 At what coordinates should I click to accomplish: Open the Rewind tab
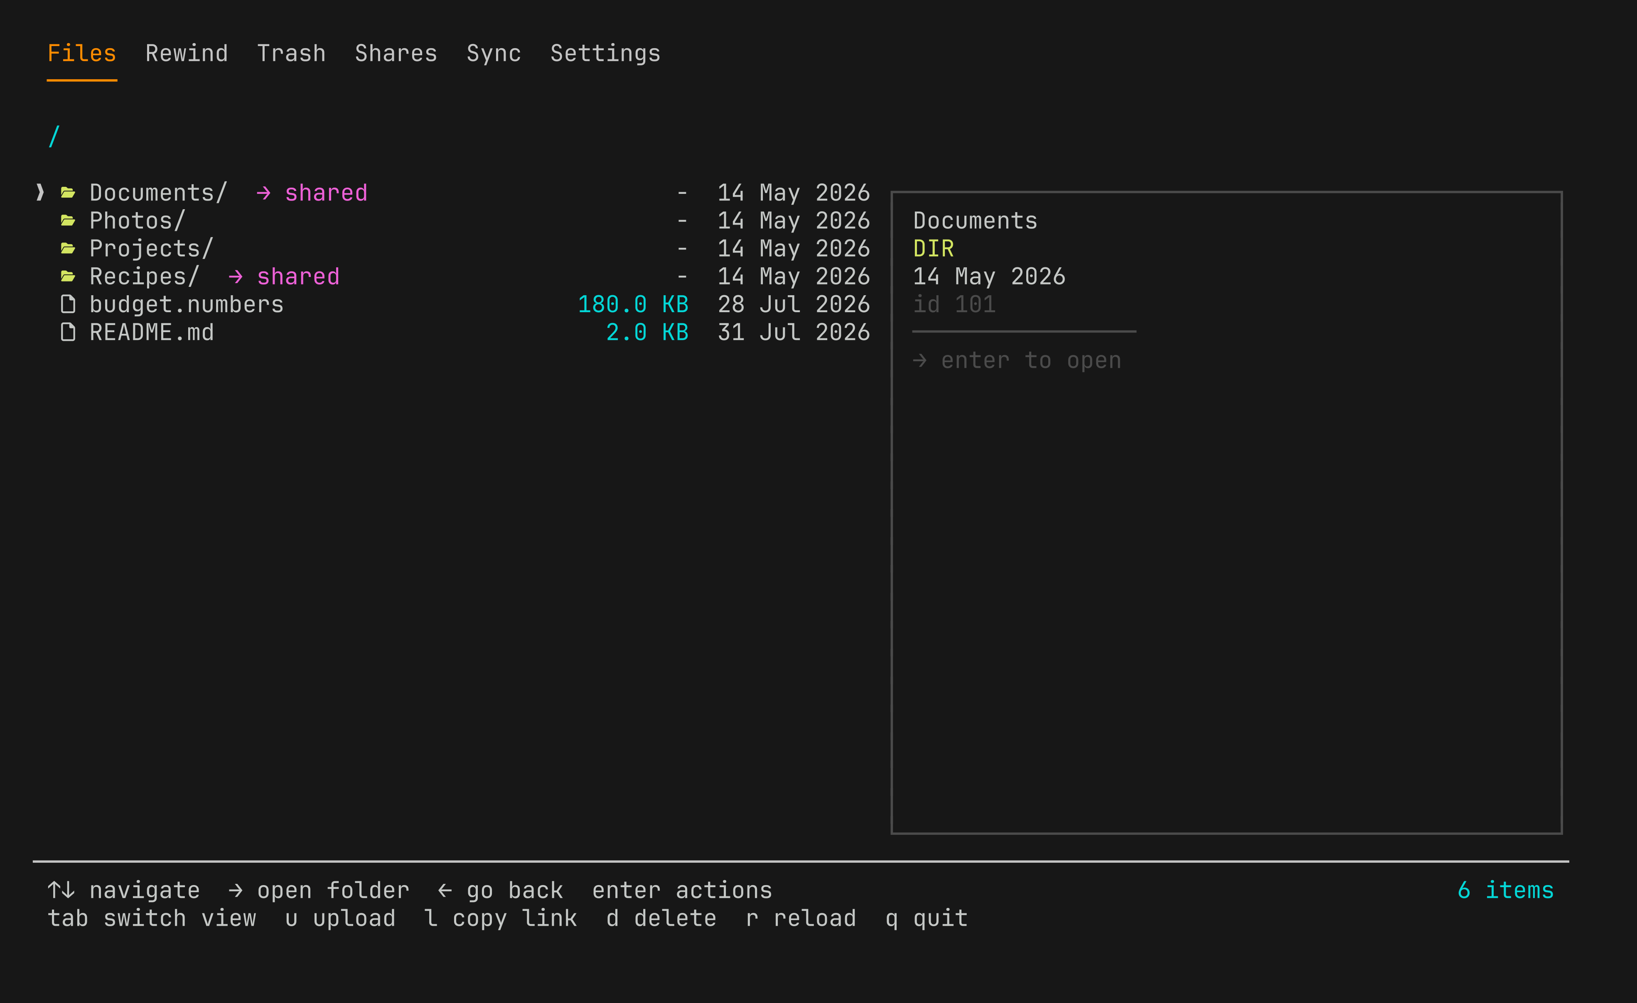(x=187, y=53)
